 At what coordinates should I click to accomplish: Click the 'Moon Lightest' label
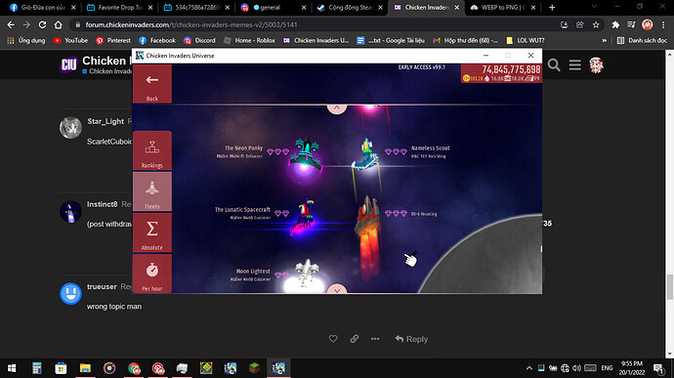tap(253, 272)
